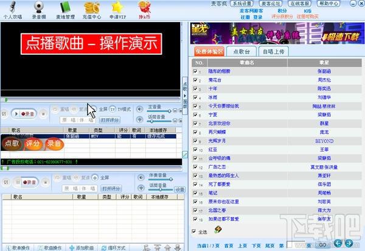Start 录音 record in upper player
365x251 pixels.
(x=28, y=114)
